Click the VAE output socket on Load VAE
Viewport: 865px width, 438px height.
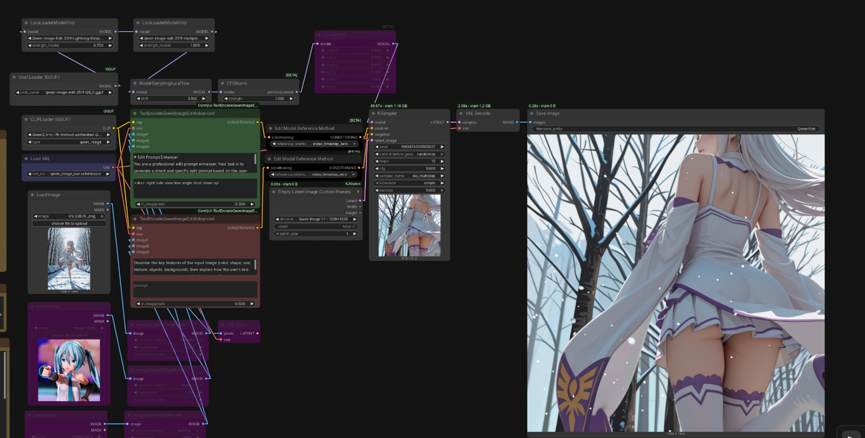pos(113,168)
